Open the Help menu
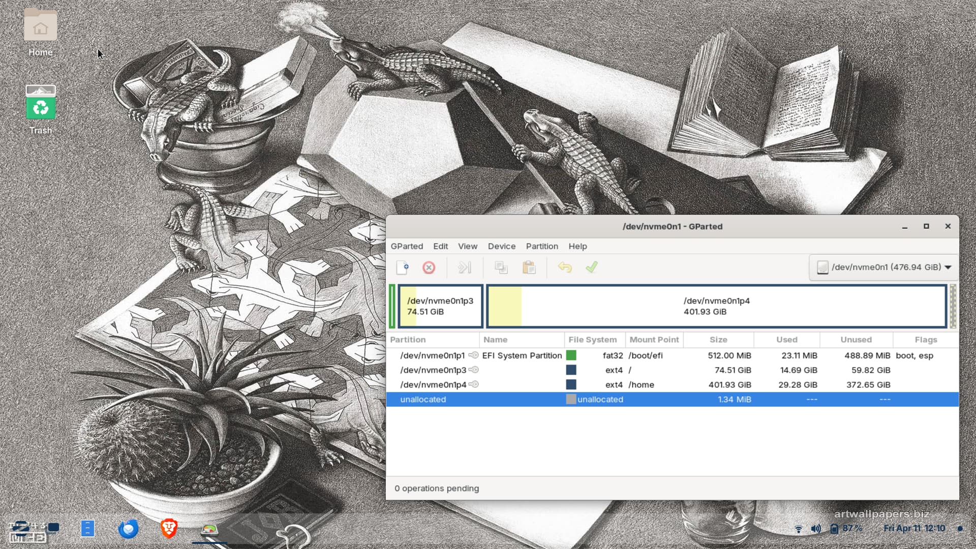The height and width of the screenshot is (549, 976). 577,246
